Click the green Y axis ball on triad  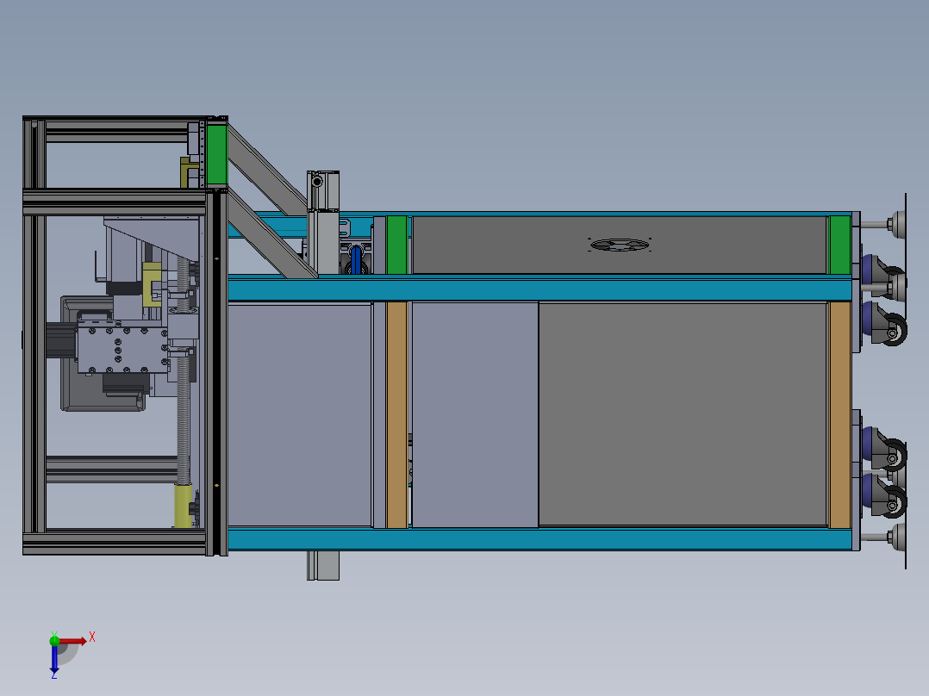[x=54, y=640]
